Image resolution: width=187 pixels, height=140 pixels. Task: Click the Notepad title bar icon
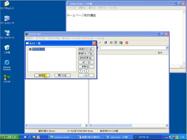click(x=68, y=3)
